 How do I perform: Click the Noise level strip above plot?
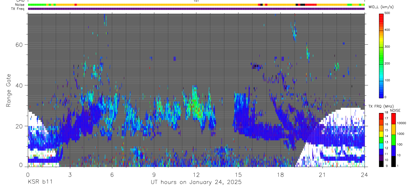pyautogui.click(x=196, y=5)
